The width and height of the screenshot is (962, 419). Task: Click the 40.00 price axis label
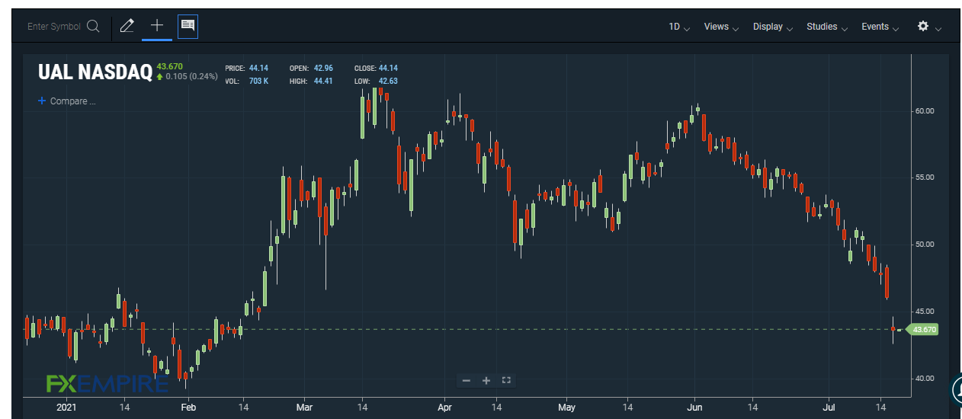925,378
